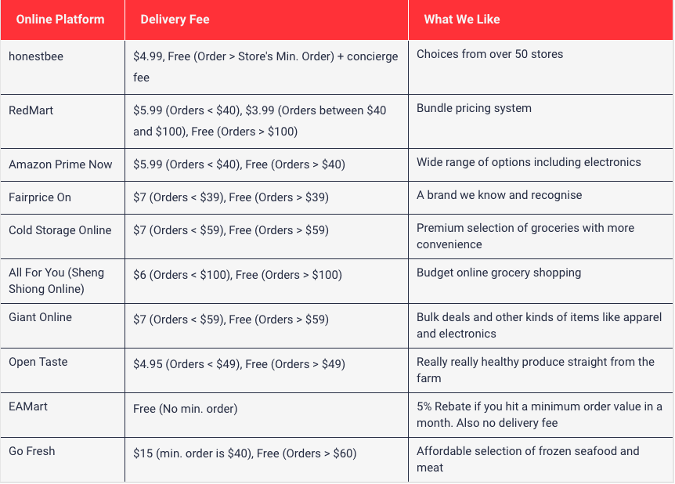Click the Online Platform column header
This screenshot has width=675, height=484.
pos(60,20)
